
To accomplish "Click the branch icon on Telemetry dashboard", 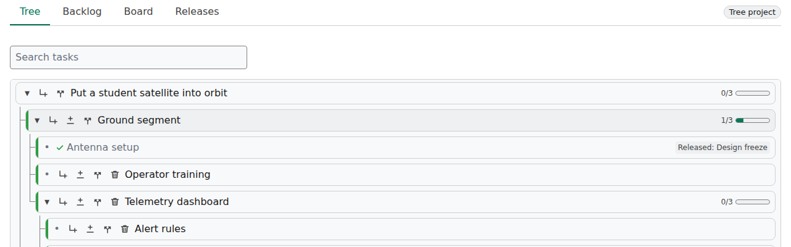I will coord(98,202).
